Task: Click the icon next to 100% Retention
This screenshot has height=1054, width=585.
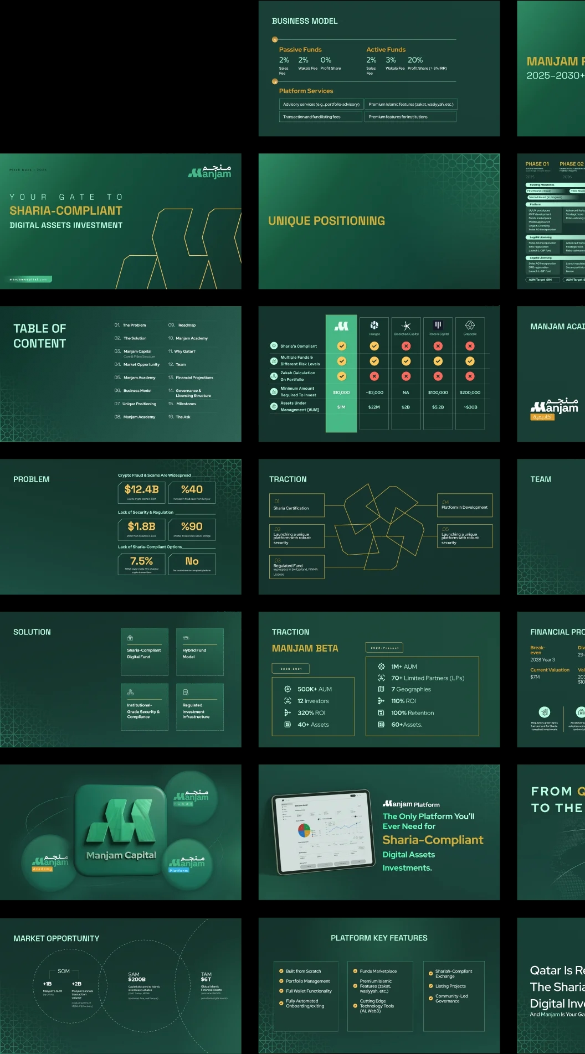Action: point(381,712)
